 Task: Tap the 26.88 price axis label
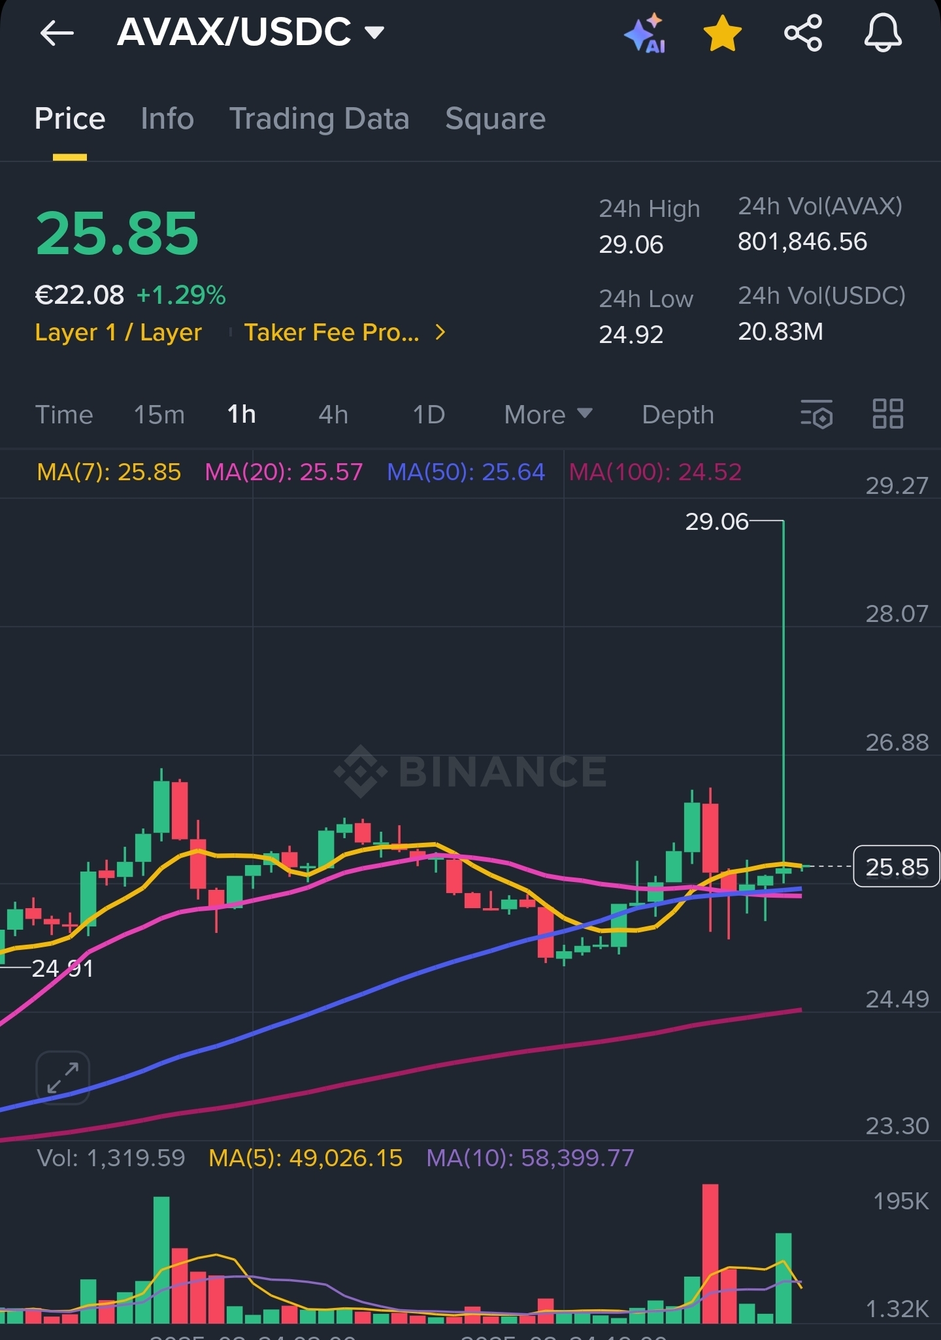tap(897, 742)
